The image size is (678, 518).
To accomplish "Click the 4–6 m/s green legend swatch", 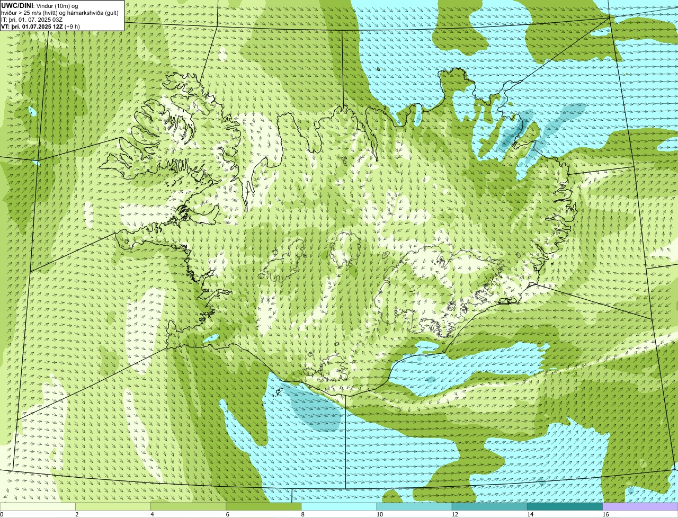I will (x=188, y=506).
